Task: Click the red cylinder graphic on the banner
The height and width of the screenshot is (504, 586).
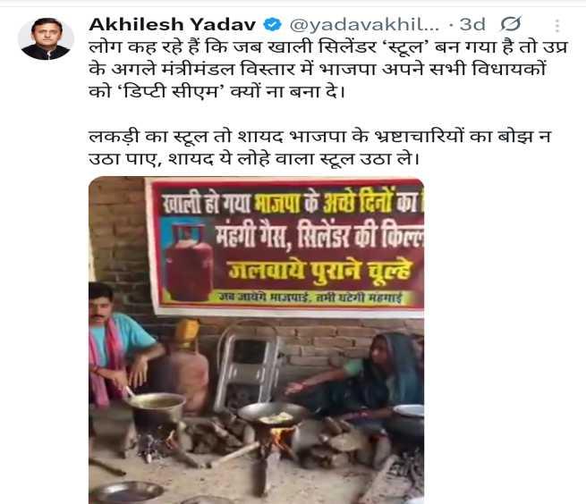Action: [189, 264]
